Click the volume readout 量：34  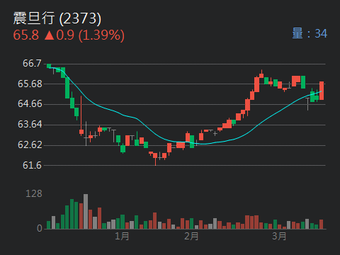pos(310,33)
